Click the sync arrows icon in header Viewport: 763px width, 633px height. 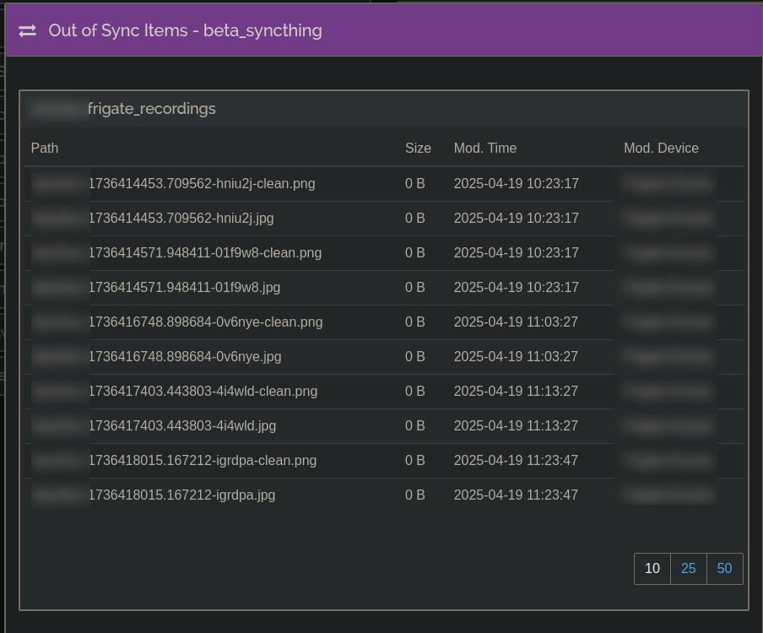(27, 31)
